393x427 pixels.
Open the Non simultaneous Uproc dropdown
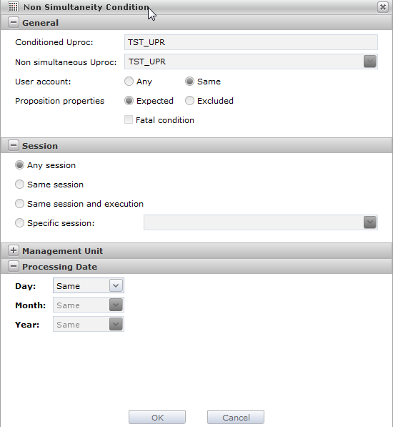(x=370, y=62)
